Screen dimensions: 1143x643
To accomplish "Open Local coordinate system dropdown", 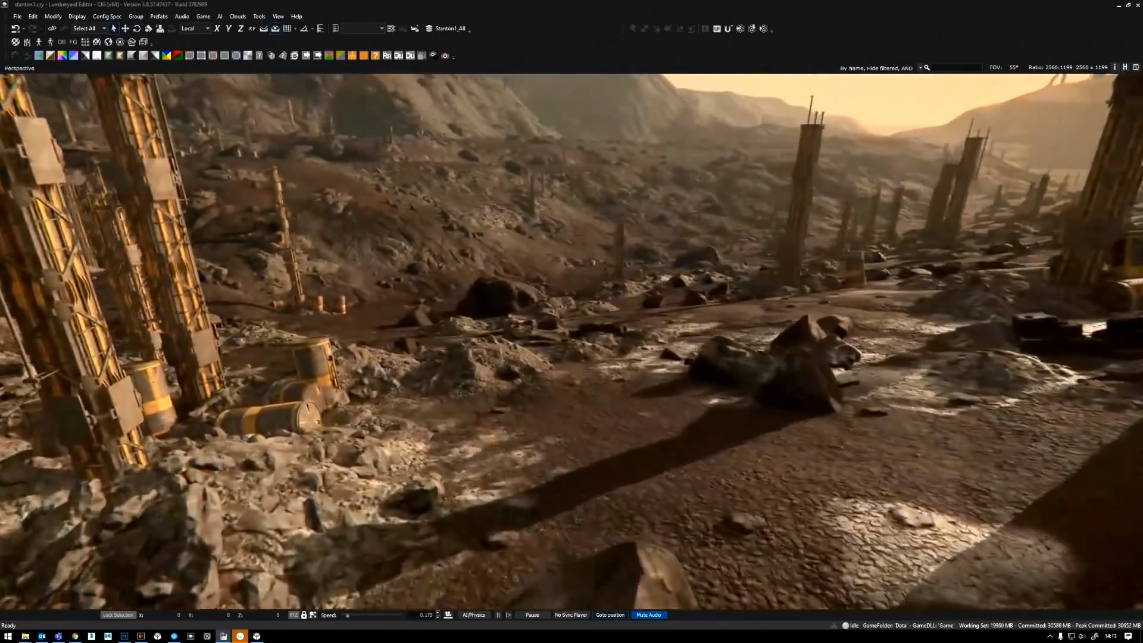I will [x=195, y=29].
